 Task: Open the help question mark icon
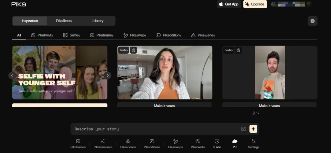(312, 21)
